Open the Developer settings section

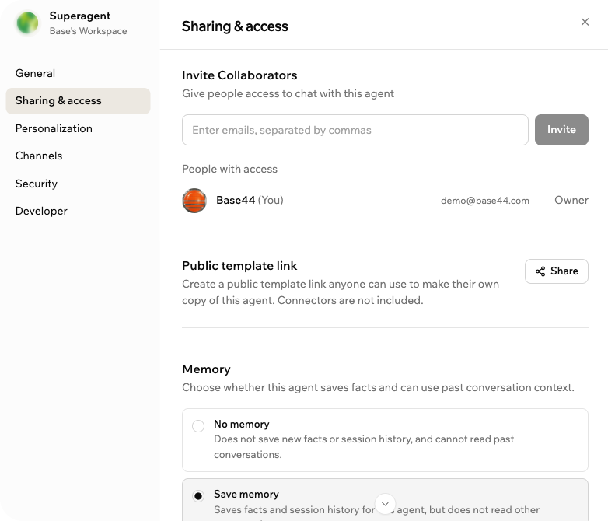78,211
